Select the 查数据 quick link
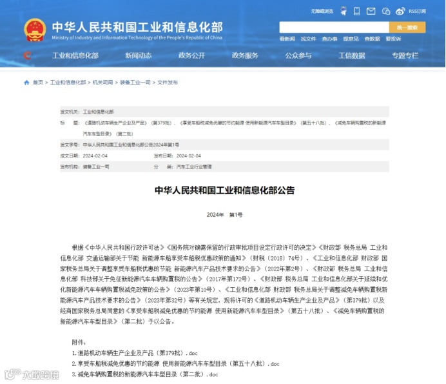Image resolution: width=446 pixels, height=384 pixels. tap(372, 39)
